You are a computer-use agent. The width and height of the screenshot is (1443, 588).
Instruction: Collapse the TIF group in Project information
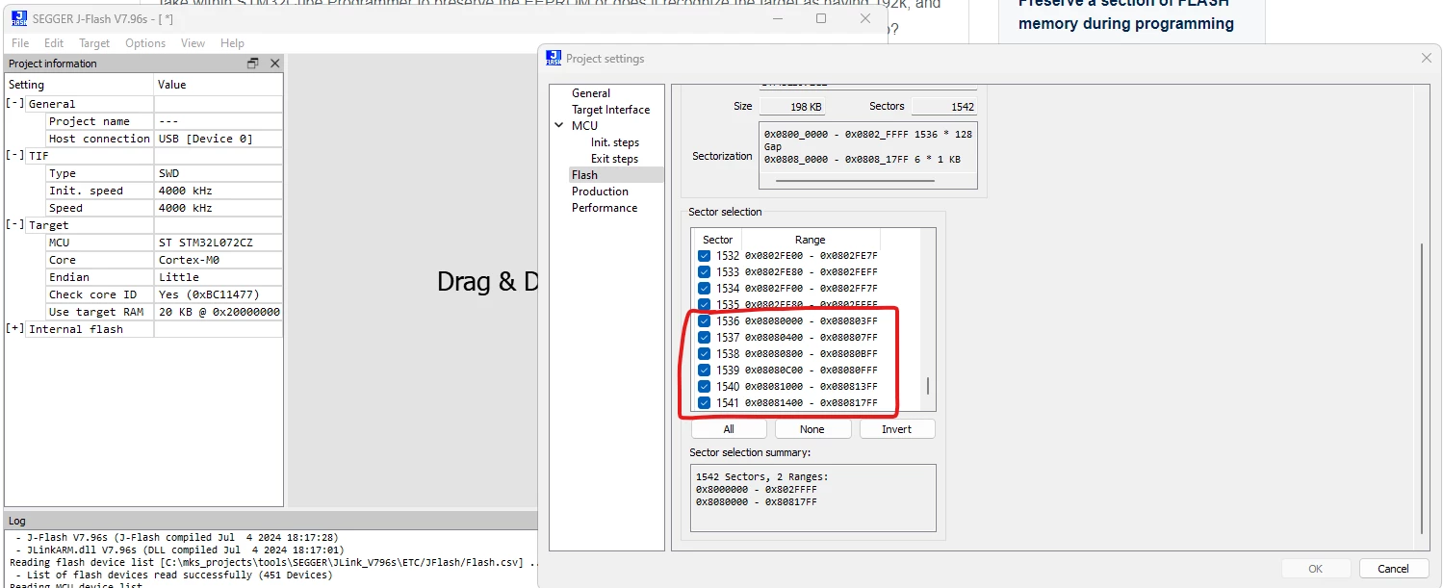(x=14, y=156)
